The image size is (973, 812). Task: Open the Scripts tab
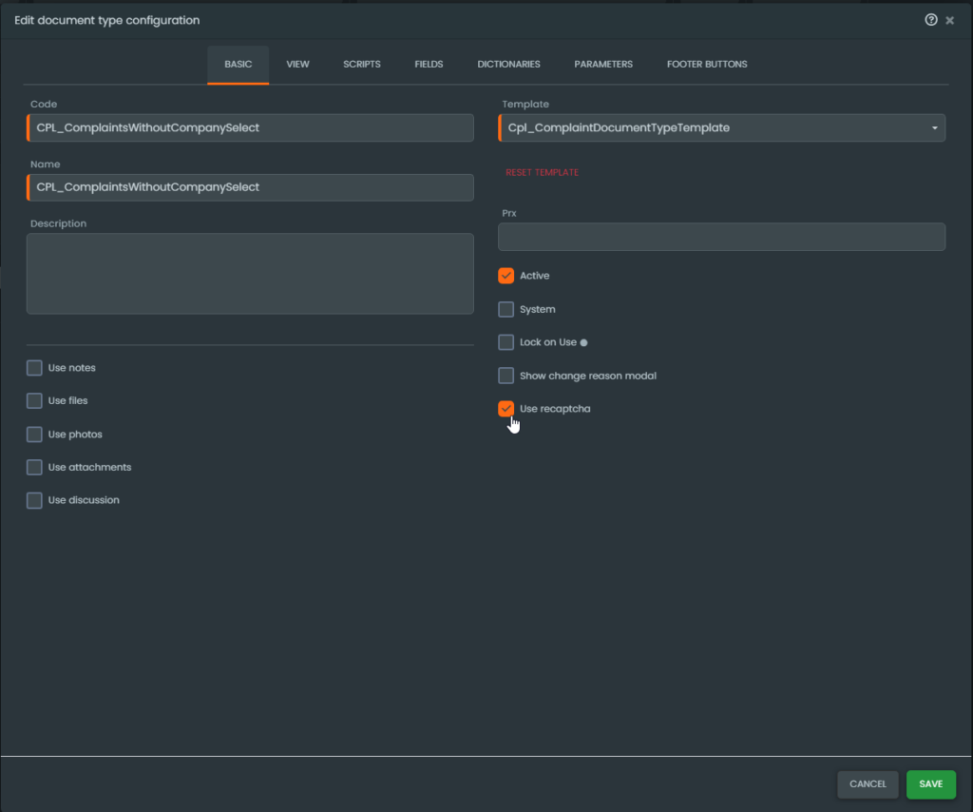pyautogui.click(x=361, y=65)
